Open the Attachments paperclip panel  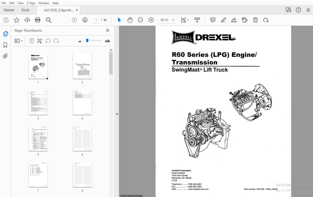[x=6, y=56]
